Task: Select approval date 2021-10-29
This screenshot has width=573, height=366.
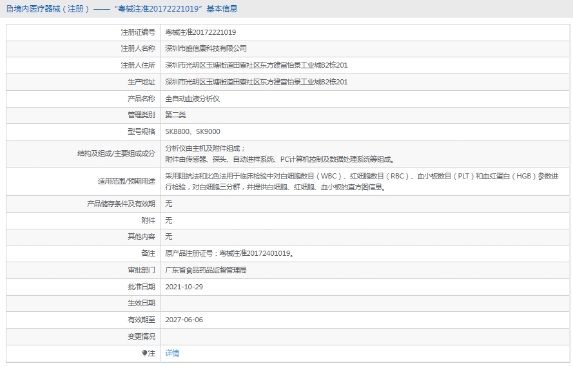Action: pos(184,287)
